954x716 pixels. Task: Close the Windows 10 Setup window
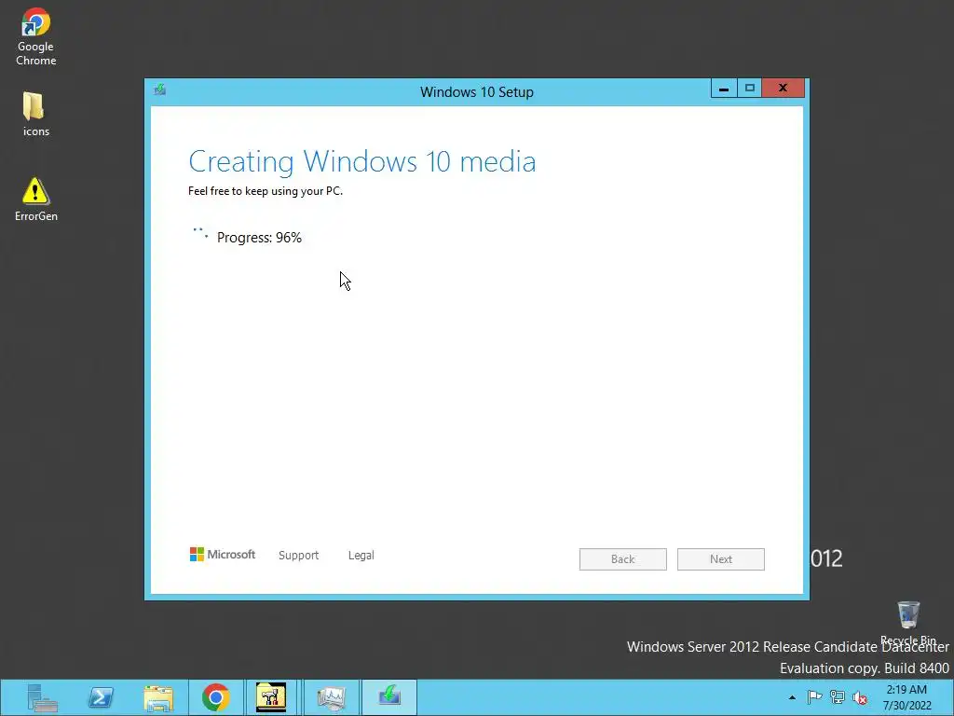783,89
